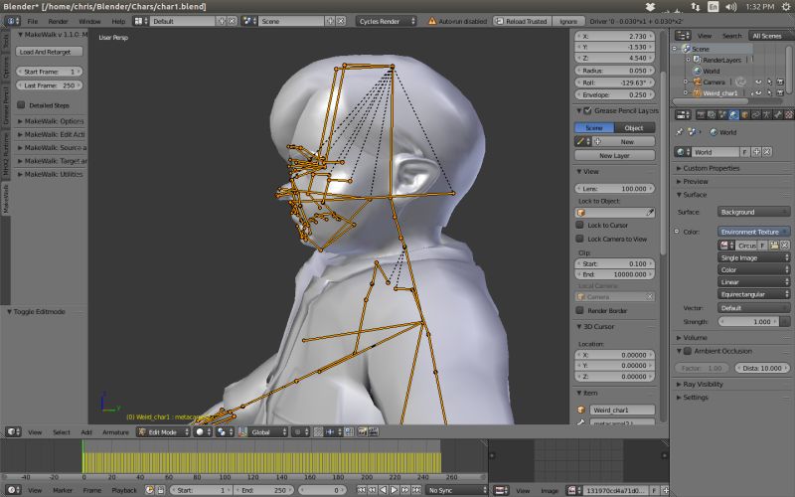The height and width of the screenshot is (497, 795).
Task: Click the OpenGL render animation icon
Action: click(374, 431)
